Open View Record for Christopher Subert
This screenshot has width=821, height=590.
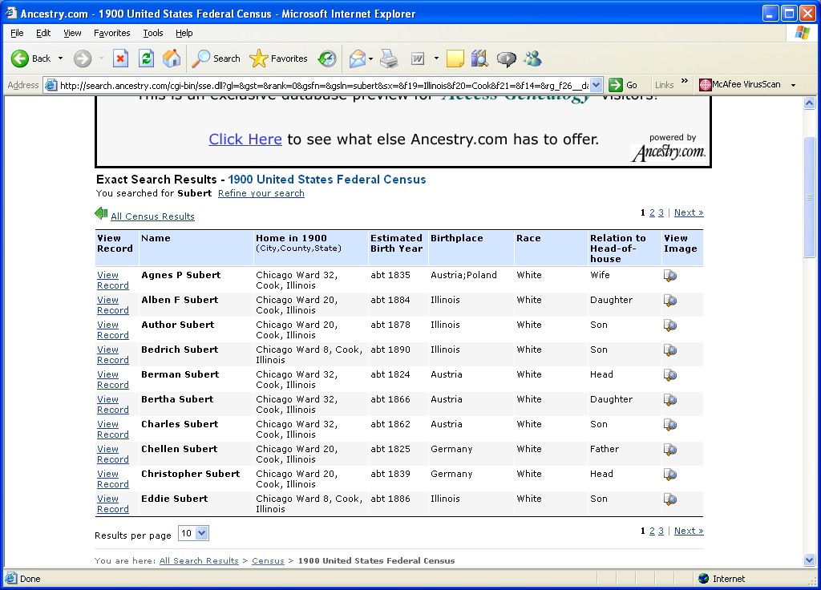click(x=112, y=479)
